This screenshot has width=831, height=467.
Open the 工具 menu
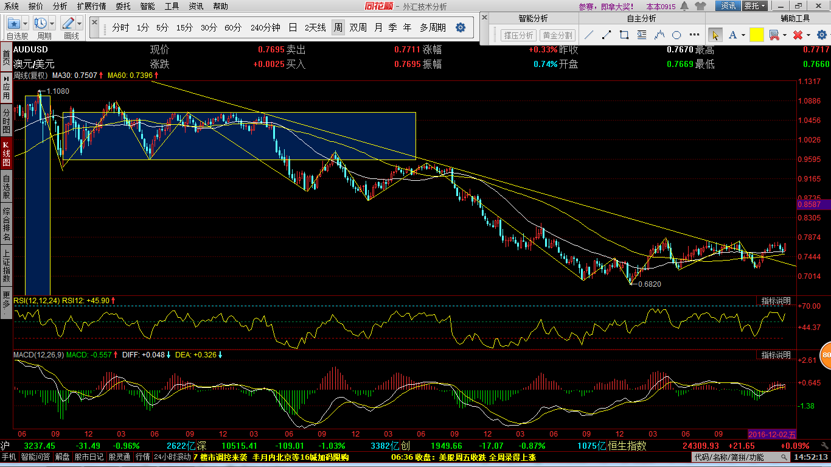click(172, 6)
